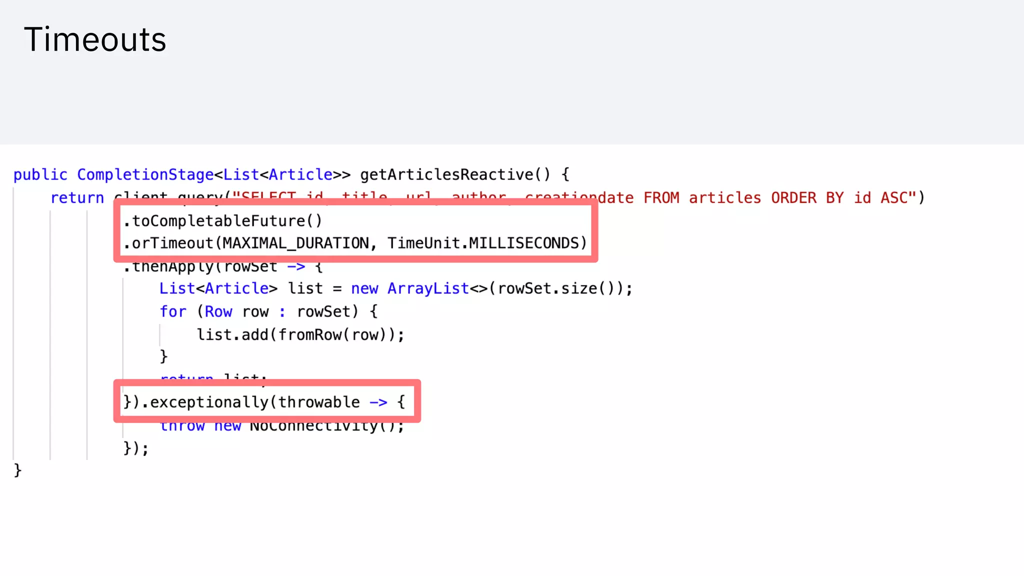Click TimeUnit.MILLISECONDS argument
Image resolution: width=1024 pixels, height=576 pixels.
[482, 243]
